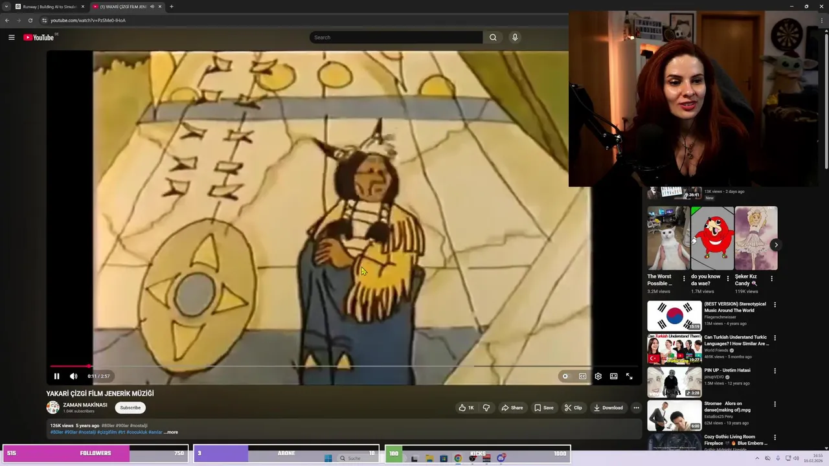The image size is (829, 466).
Task: Subscribe to ZAMAN MAKİNASI channel
Action: [130, 408]
